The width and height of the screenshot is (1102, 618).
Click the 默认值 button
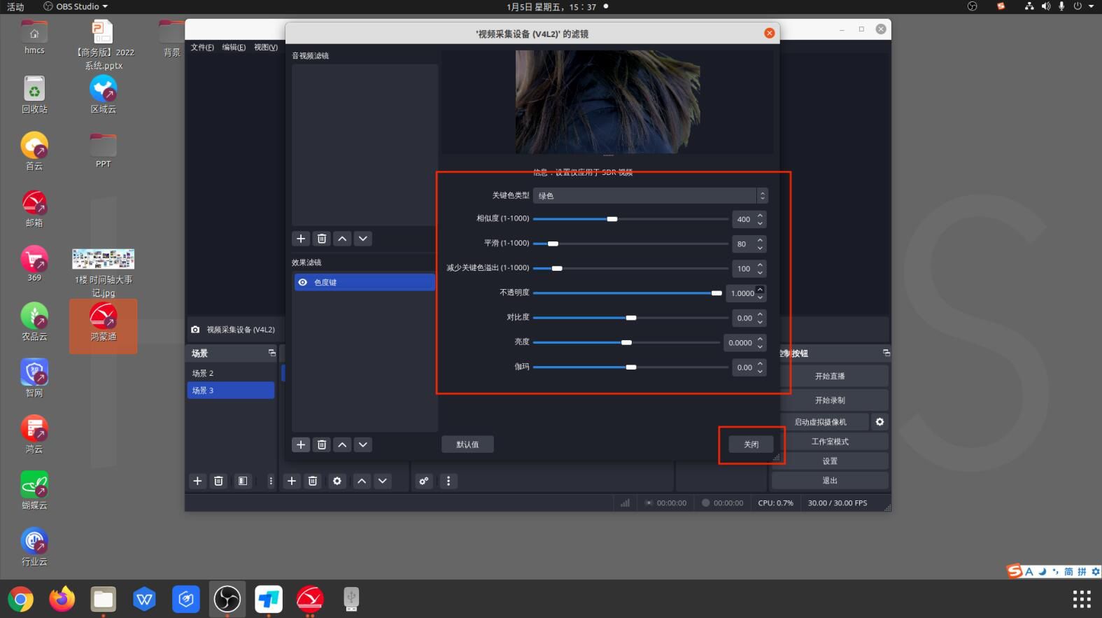[x=467, y=444]
